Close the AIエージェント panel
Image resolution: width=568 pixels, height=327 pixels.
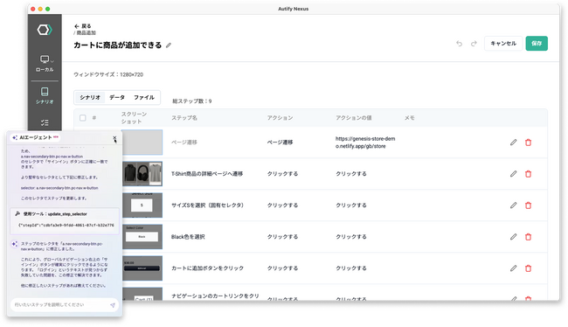click(x=114, y=138)
